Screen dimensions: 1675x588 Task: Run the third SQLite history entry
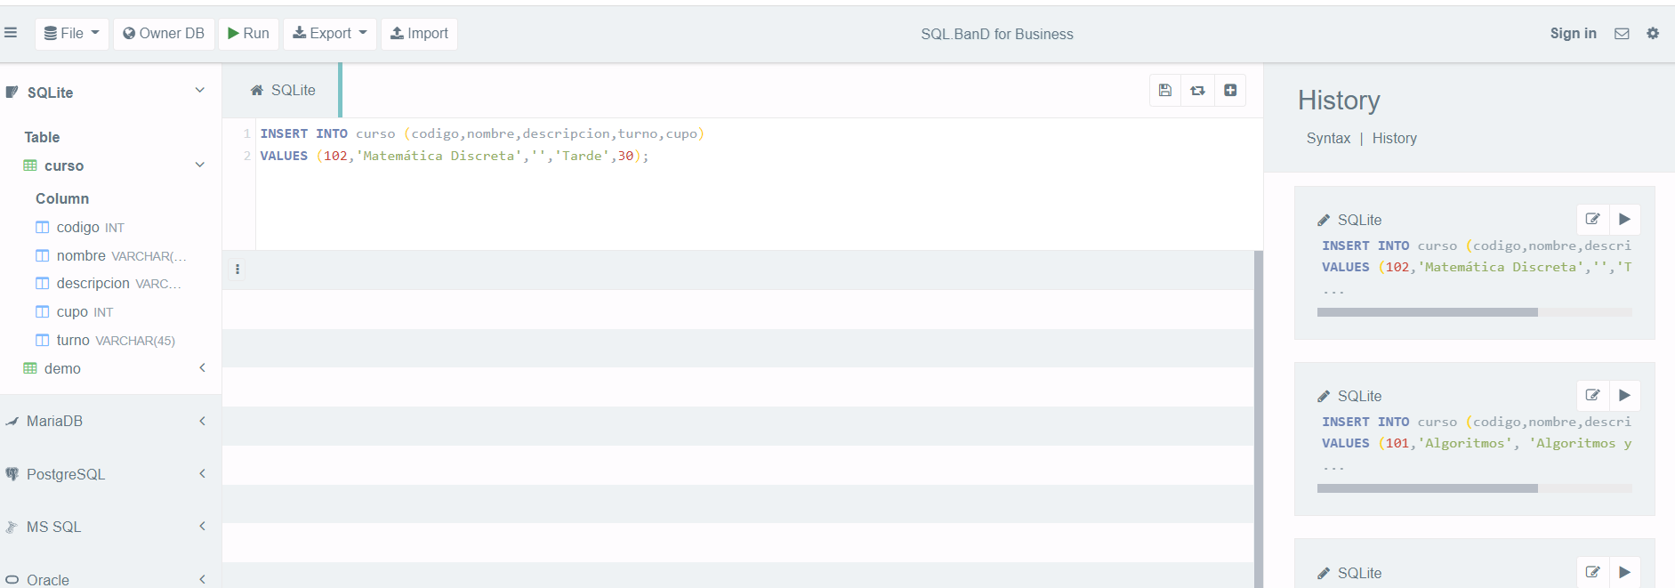[1624, 572]
